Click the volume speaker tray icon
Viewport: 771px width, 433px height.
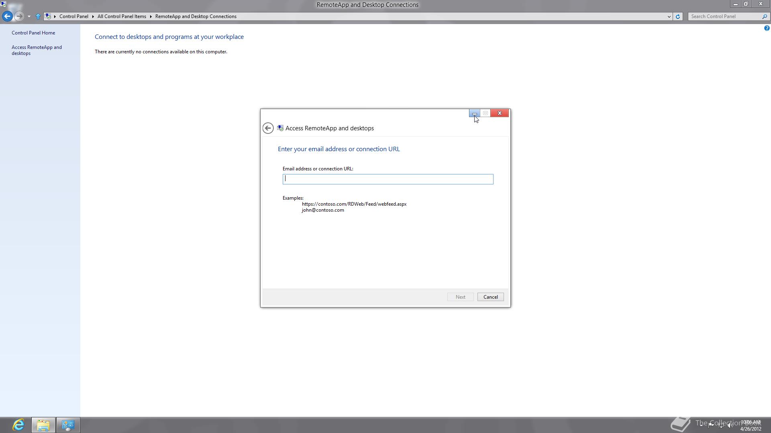[x=730, y=425]
